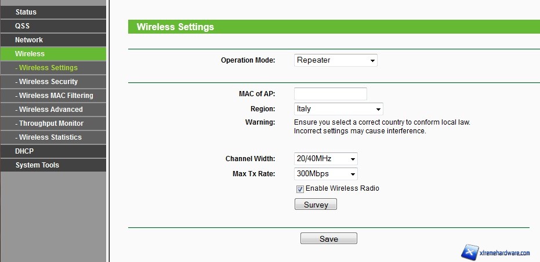The height and width of the screenshot is (262, 540).
Task: Expand the Channel Width dropdown
Action: pyautogui.click(x=326, y=159)
